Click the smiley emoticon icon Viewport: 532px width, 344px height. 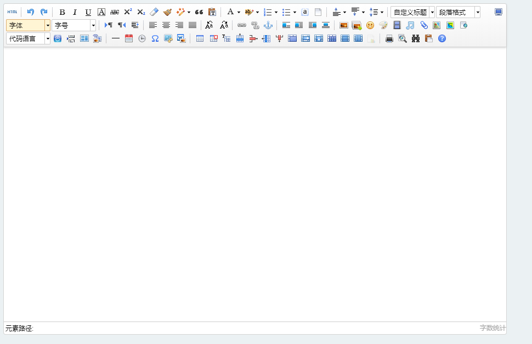(370, 25)
